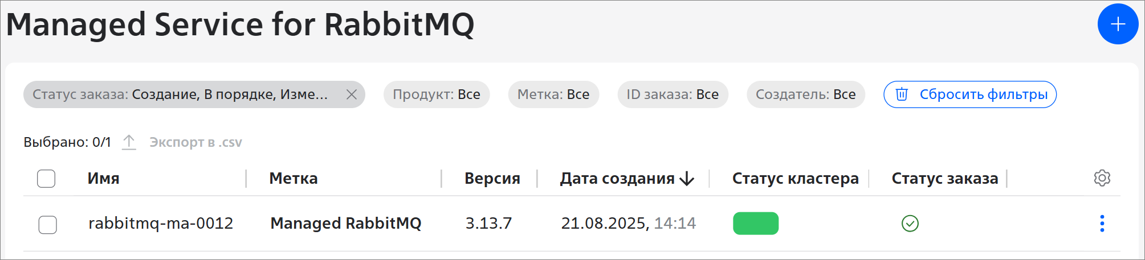Click the export upload arrow icon
This screenshot has width=1145, height=260.
[129, 142]
